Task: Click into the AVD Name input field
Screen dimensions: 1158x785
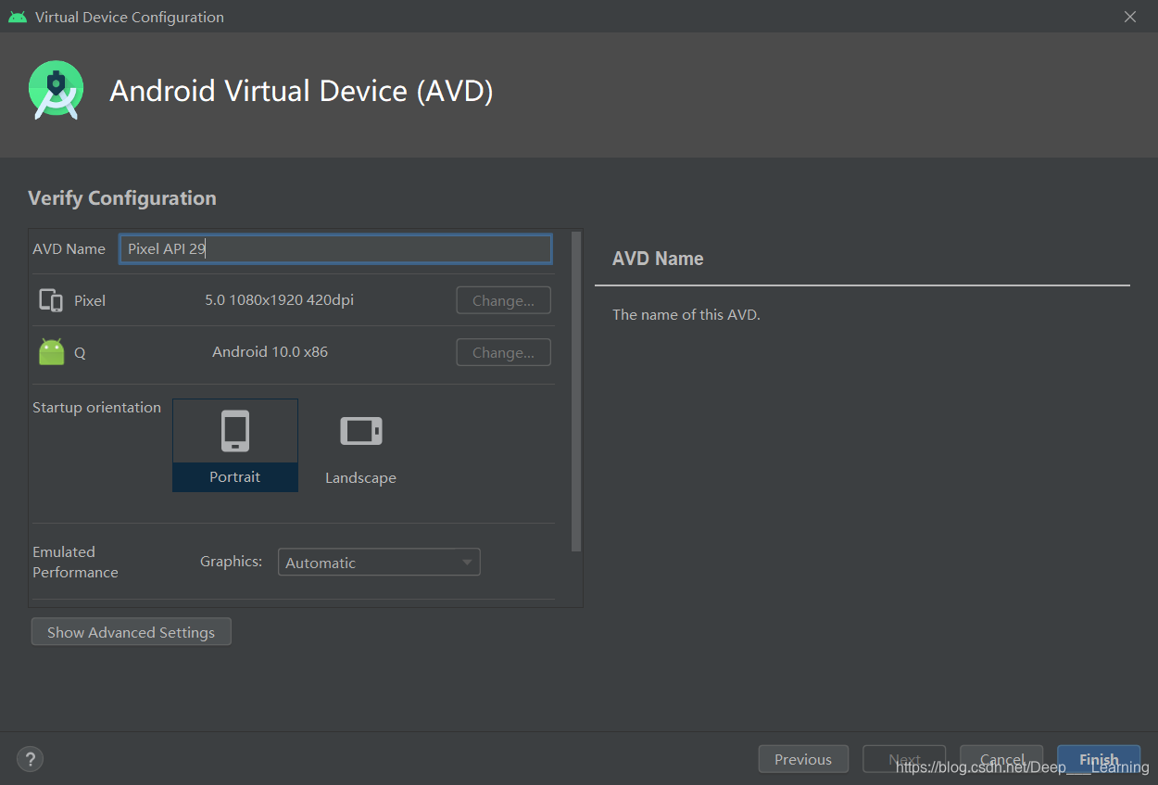Action: point(335,248)
